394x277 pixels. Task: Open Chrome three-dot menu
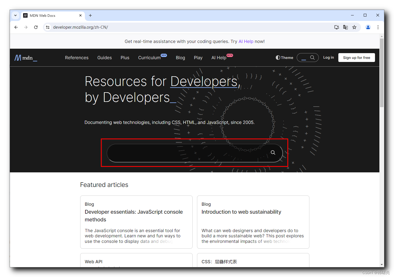[x=378, y=27]
